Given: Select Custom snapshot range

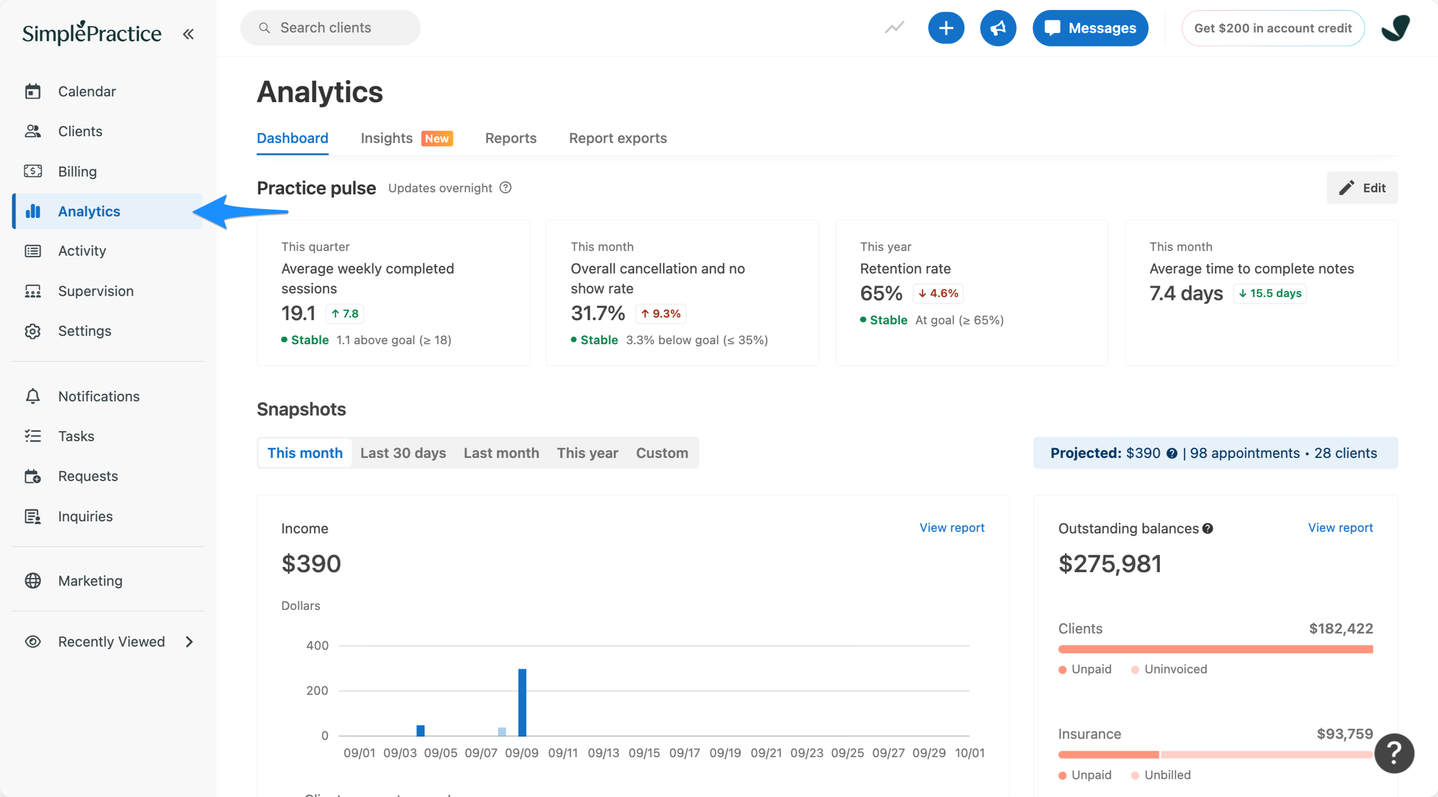Looking at the screenshot, I should click(661, 453).
